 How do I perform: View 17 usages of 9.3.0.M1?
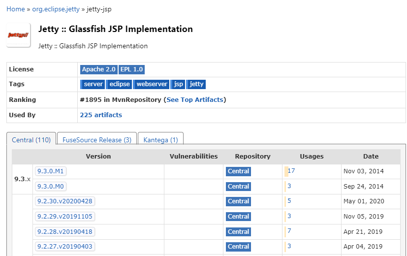tap(291, 171)
